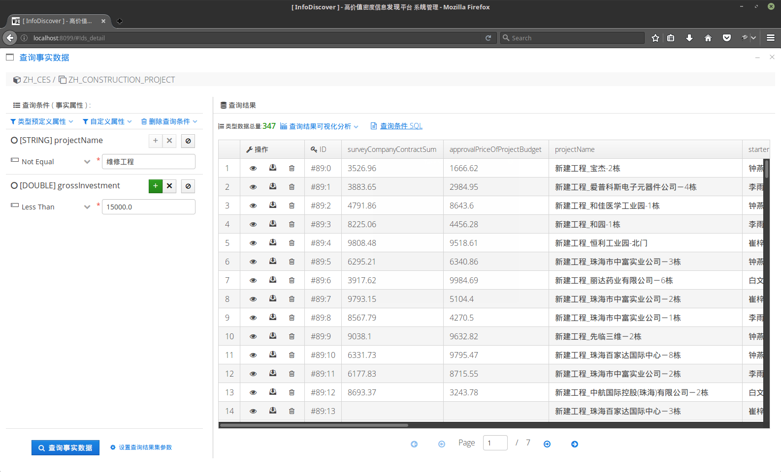Delete record #89:11

(292, 374)
